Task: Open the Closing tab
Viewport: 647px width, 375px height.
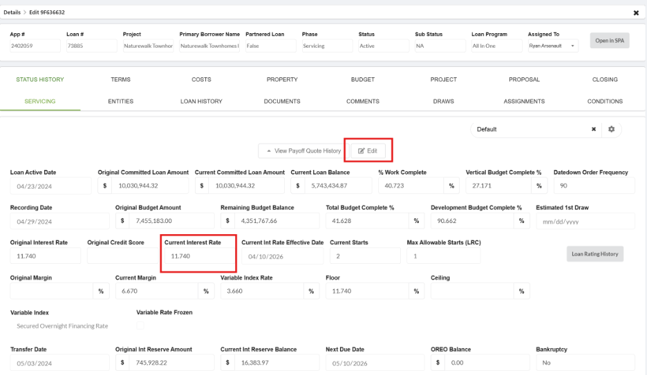Action: pos(605,79)
